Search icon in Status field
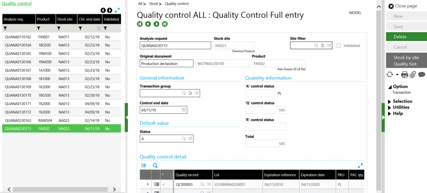 click(x=184, y=138)
